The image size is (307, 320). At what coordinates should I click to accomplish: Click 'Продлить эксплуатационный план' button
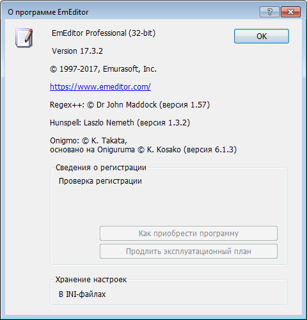click(189, 252)
